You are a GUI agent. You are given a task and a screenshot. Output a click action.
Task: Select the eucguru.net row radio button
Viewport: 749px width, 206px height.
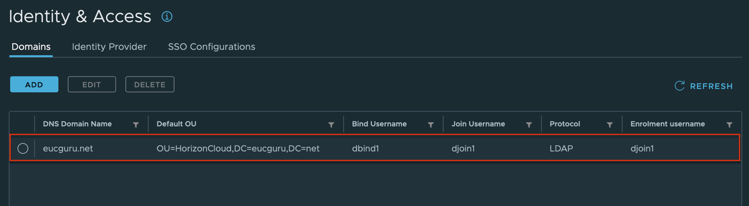(x=23, y=148)
